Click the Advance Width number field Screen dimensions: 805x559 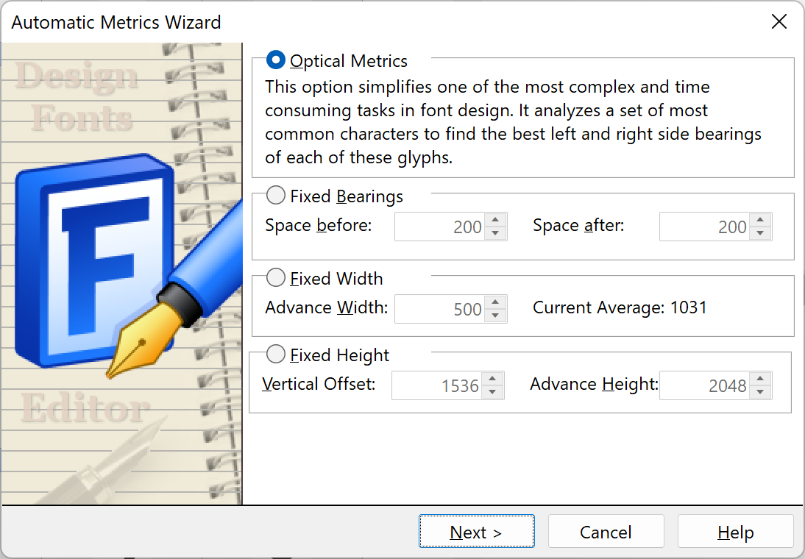click(440, 308)
